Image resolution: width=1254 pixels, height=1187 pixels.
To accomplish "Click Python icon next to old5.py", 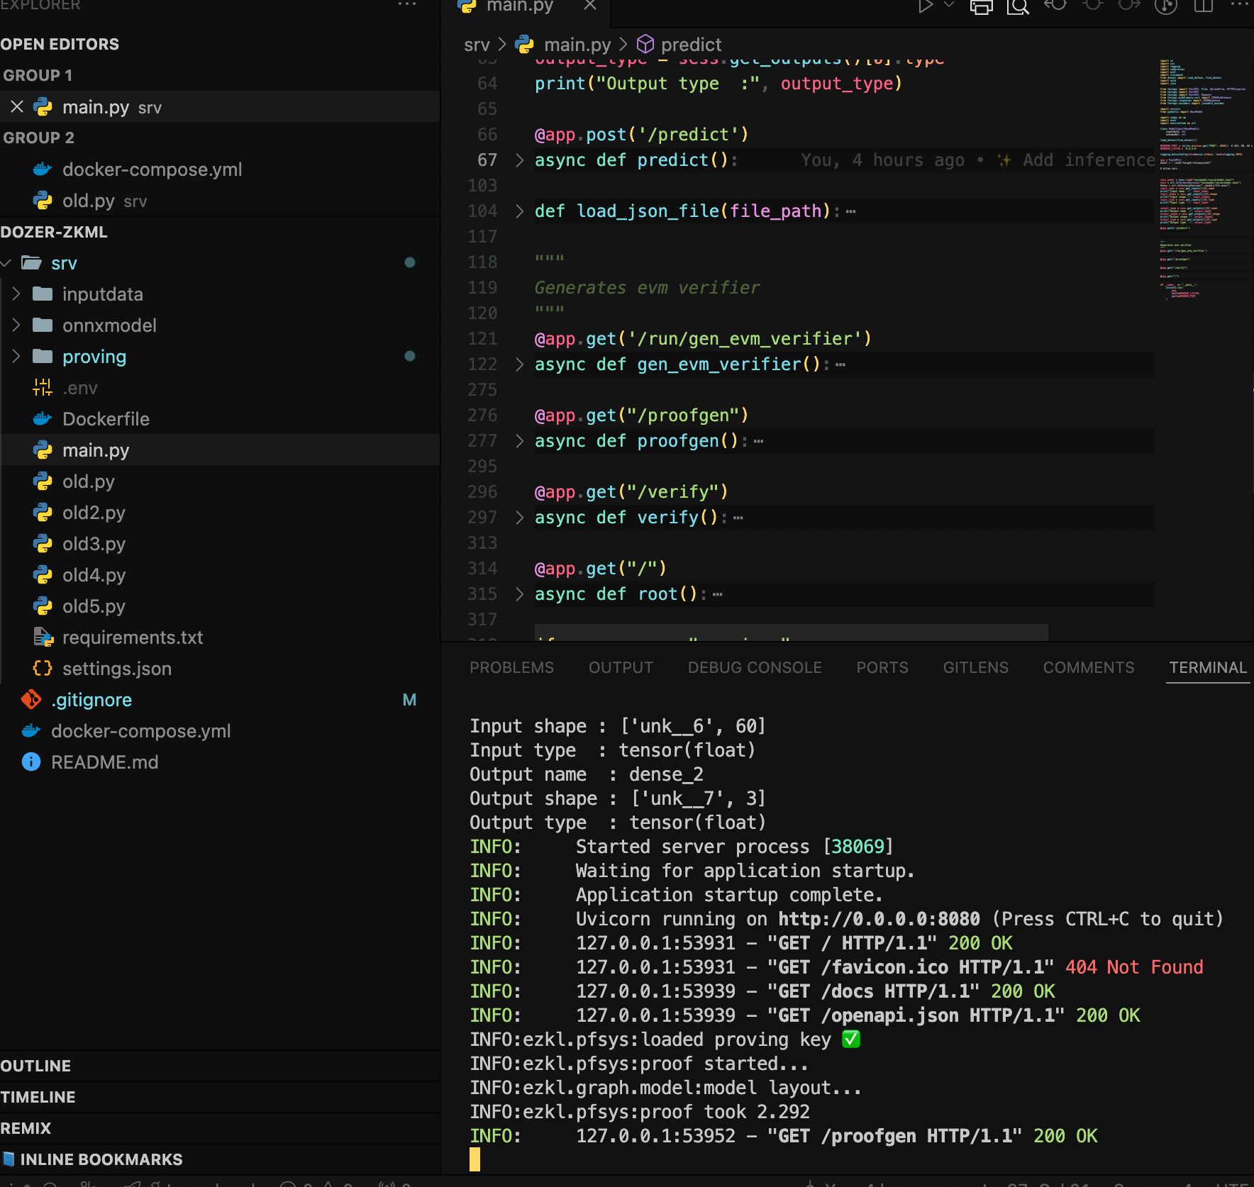I will click(x=43, y=606).
